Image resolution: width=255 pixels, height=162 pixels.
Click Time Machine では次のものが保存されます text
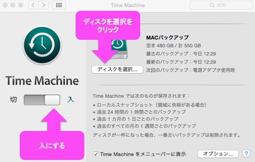click(x=141, y=96)
